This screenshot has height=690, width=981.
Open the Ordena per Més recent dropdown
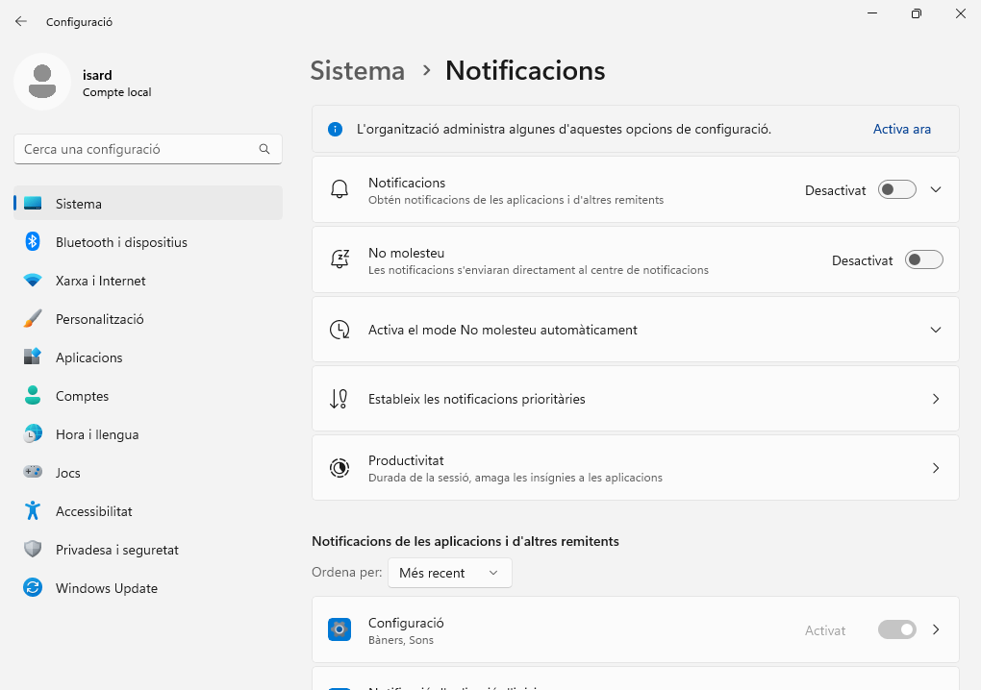click(449, 573)
